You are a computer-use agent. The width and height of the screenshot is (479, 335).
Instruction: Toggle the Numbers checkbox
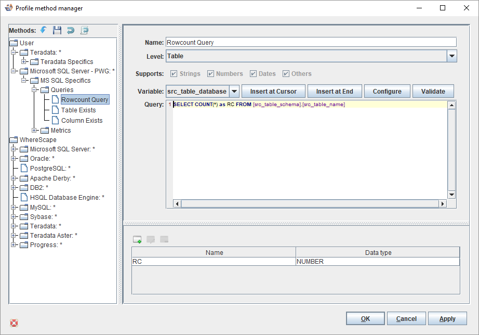211,74
